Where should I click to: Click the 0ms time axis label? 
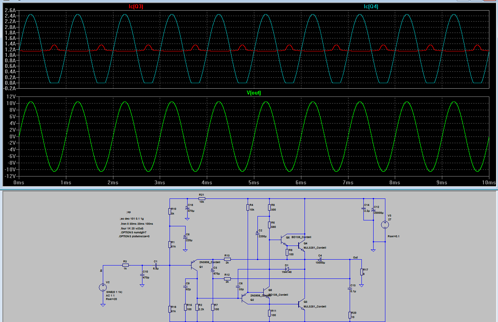pos(19,183)
